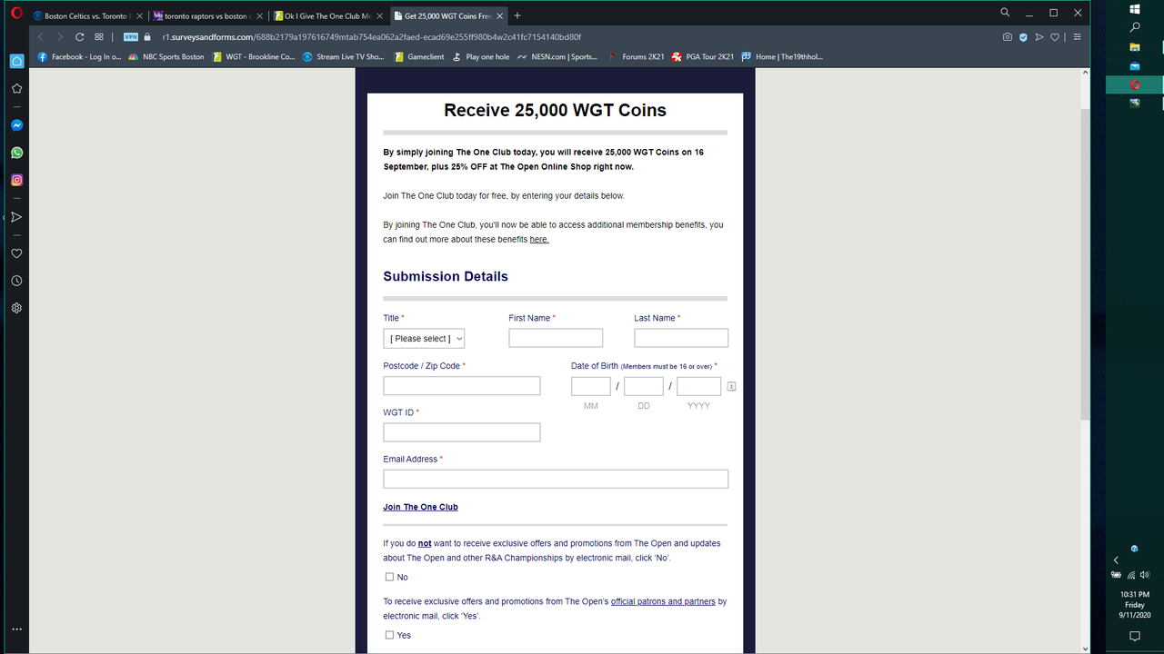
Task: Open the ad blocker shield icon
Action: click(x=1023, y=37)
